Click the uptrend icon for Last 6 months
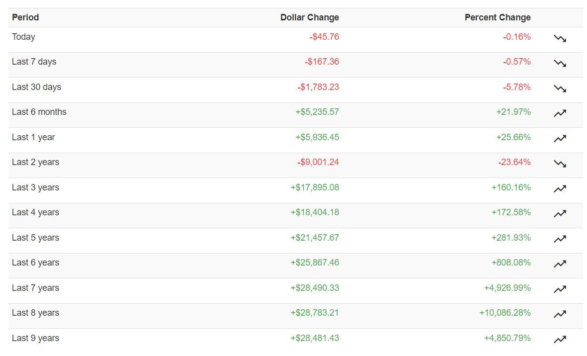Viewport: 587px width, 356px height. pyautogui.click(x=560, y=113)
